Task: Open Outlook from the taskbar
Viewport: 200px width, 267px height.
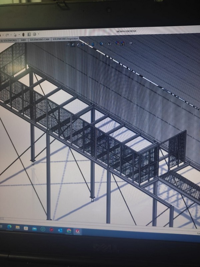Action: tap(60, 230)
